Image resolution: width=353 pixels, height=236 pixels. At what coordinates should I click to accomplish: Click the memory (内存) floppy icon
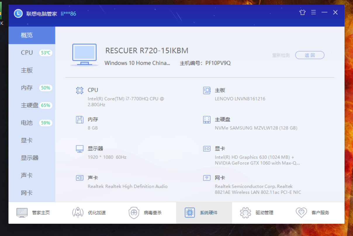coord(79,119)
